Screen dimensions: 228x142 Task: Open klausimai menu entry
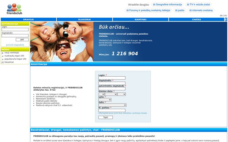9,62
